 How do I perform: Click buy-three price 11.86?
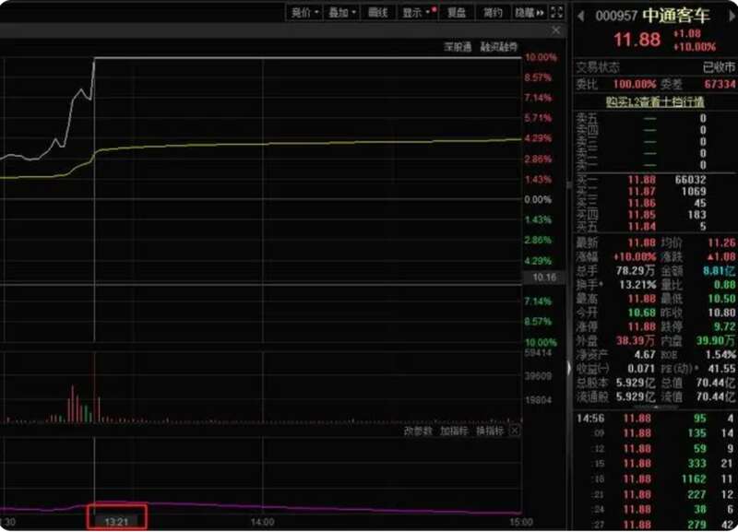coord(641,203)
